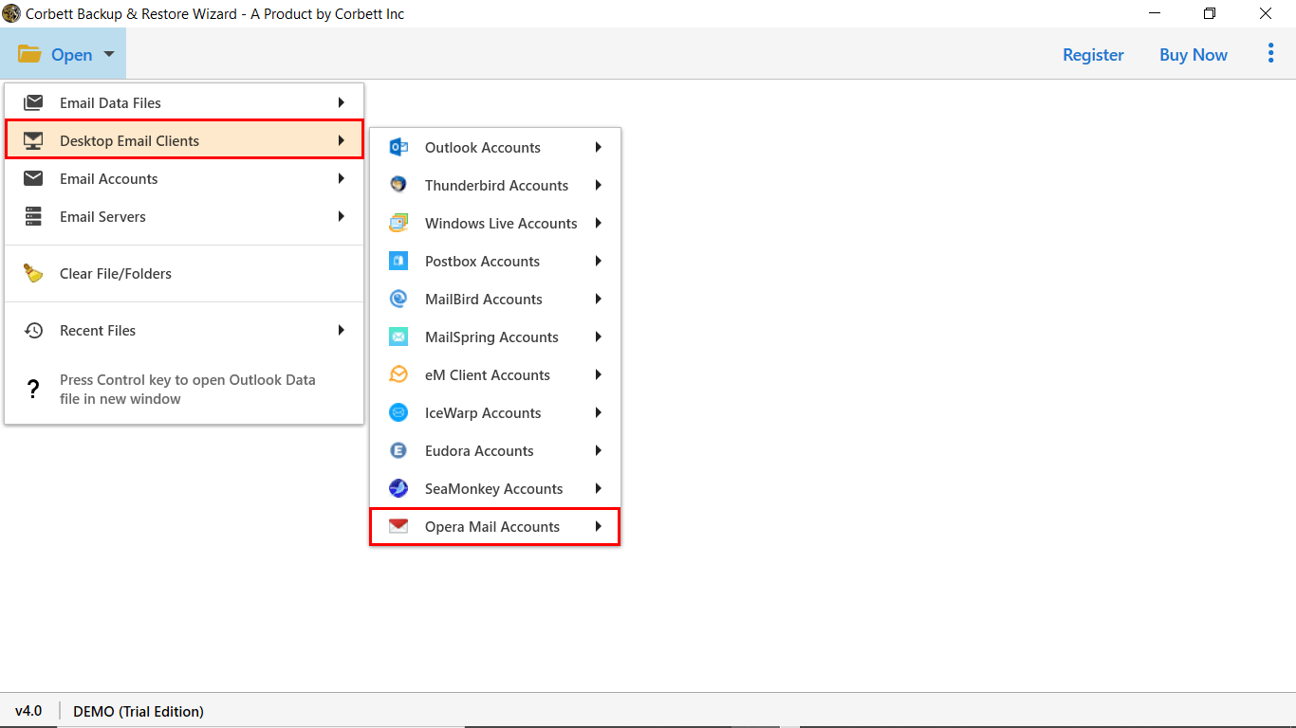Pick Postbox Accounts from submenu
The width and height of the screenshot is (1296, 728).
pos(494,261)
